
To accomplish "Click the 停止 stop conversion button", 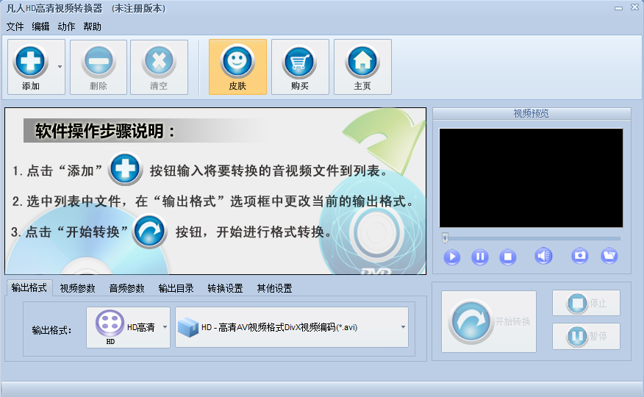I will tap(586, 303).
